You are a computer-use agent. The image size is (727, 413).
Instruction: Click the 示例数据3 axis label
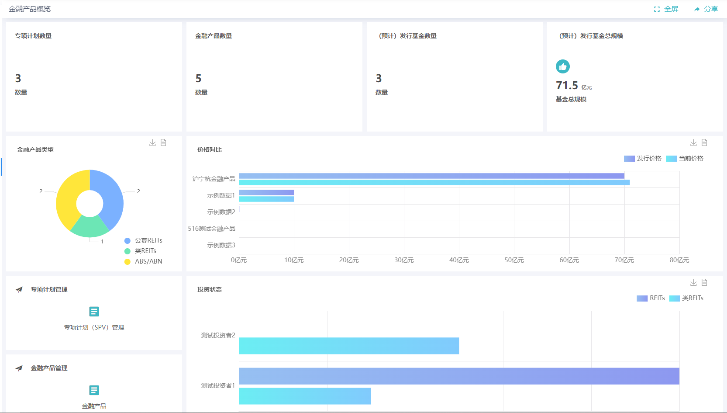[x=221, y=245]
